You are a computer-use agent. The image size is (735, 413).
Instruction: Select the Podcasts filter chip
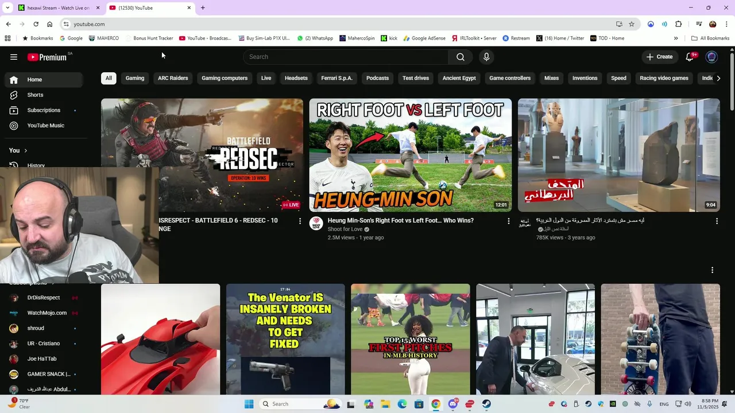(x=377, y=78)
